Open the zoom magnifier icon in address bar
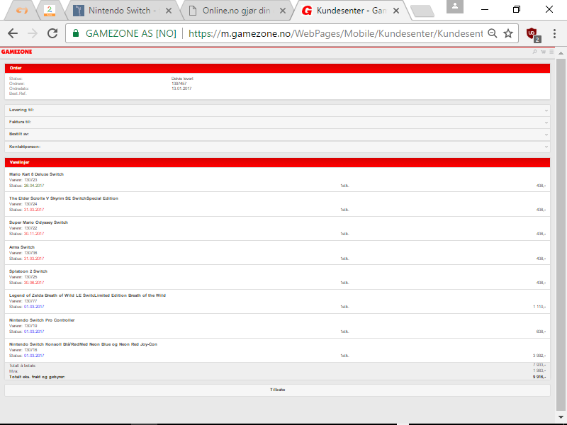This screenshot has width=567, height=425. [x=492, y=33]
